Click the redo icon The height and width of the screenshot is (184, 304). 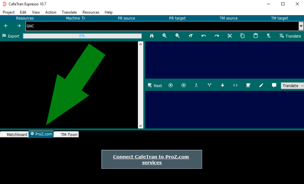click(x=217, y=36)
